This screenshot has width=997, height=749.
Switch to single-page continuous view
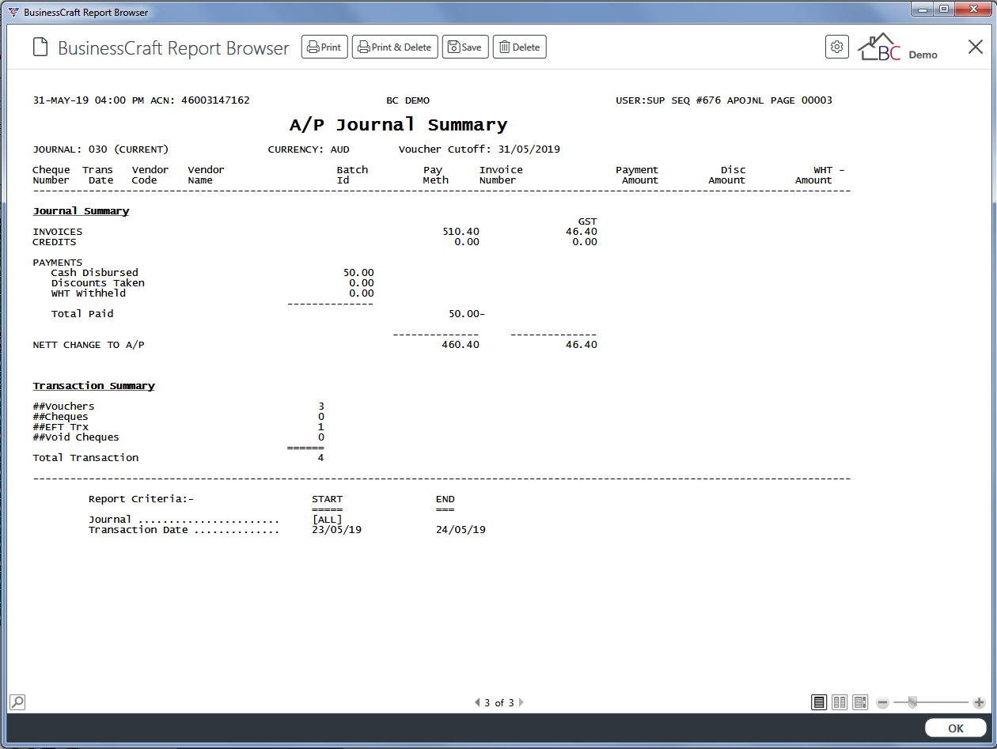pyautogui.click(x=819, y=702)
